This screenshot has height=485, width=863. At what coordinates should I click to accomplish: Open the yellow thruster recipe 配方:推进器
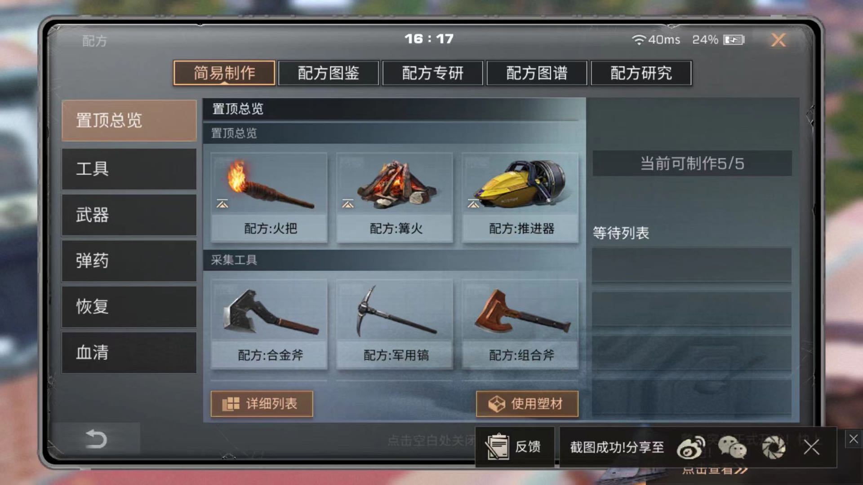click(520, 198)
